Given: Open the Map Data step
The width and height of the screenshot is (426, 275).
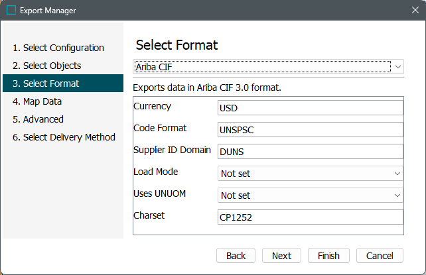Looking at the screenshot, I should click(x=37, y=101).
